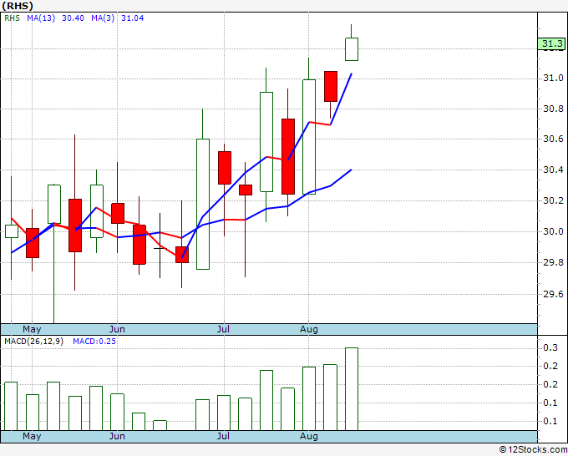Select the MA(13) legend label
568x456 pixels.
[x=41, y=18]
